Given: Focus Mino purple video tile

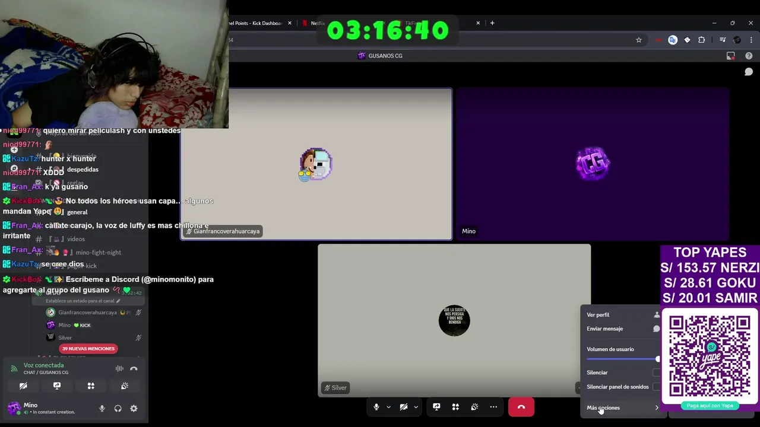Looking at the screenshot, I should tap(593, 164).
